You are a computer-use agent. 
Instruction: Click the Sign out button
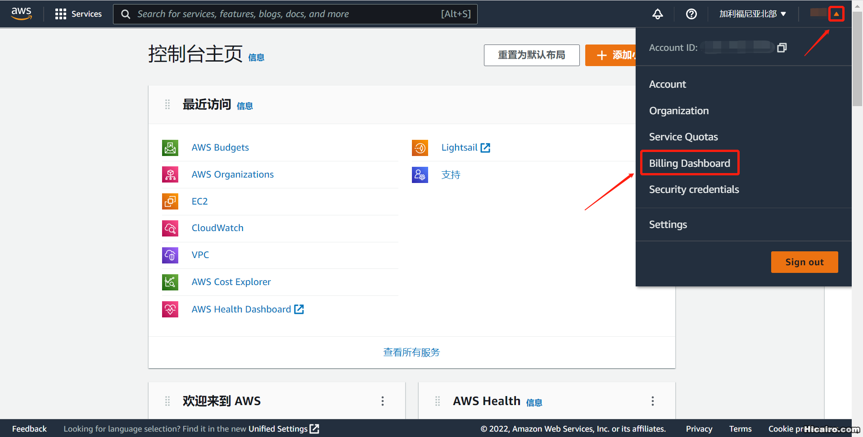[804, 262]
